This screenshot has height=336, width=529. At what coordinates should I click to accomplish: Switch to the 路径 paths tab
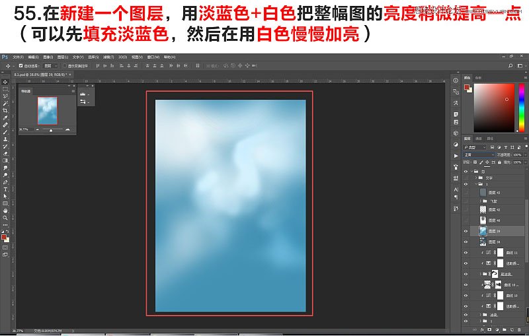490,139
